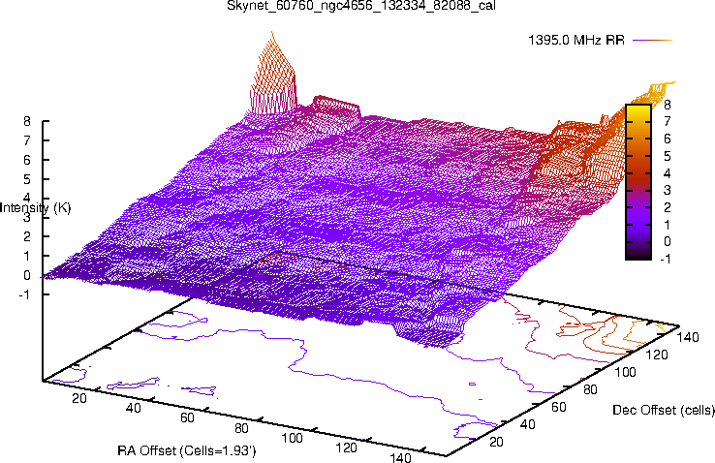The image size is (715, 463).
Task: Click the black bottom end of the color bar
Action: pos(638,254)
